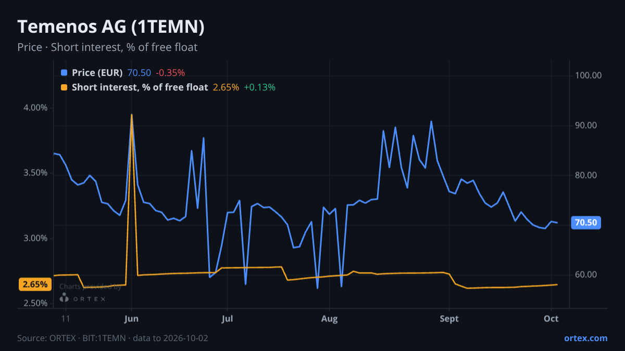Click the Jun label on the date axis

(132, 319)
